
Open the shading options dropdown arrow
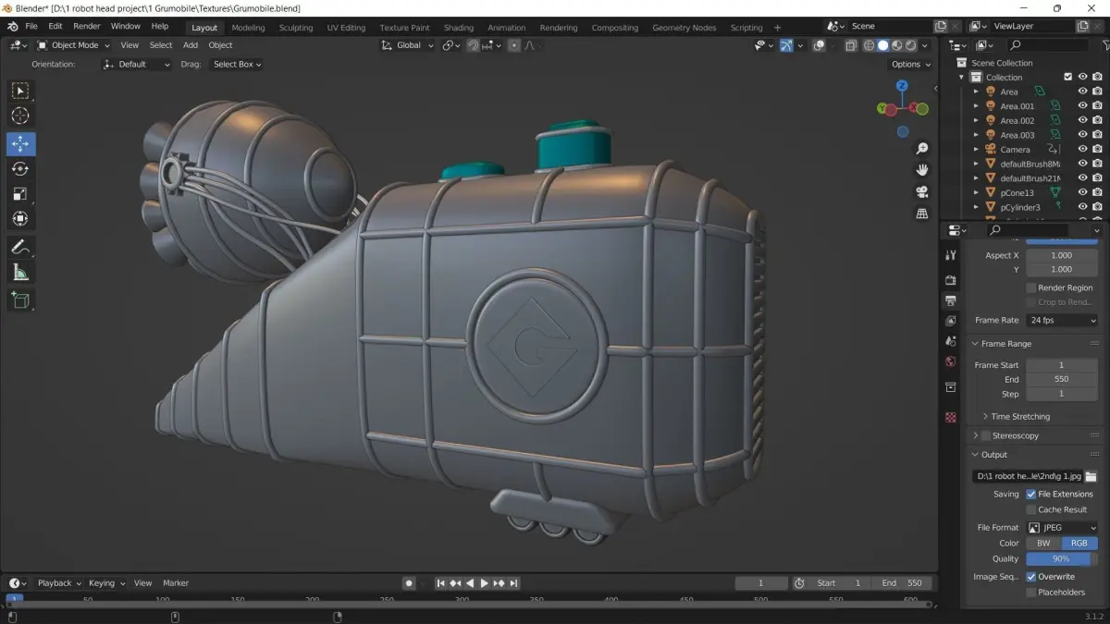(926, 45)
